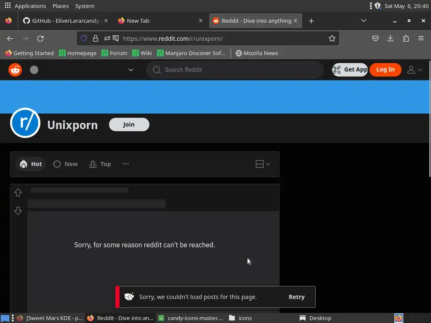Switch to the candy-icons-master taskbar window
The height and width of the screenshot is (323, 431).
(191, 318)
